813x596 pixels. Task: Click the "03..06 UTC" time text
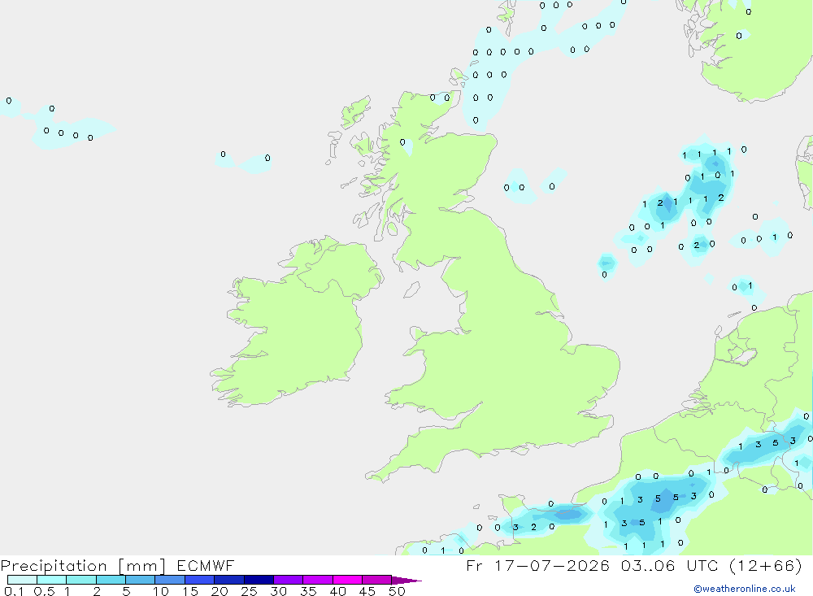click(x=671, y=566)
